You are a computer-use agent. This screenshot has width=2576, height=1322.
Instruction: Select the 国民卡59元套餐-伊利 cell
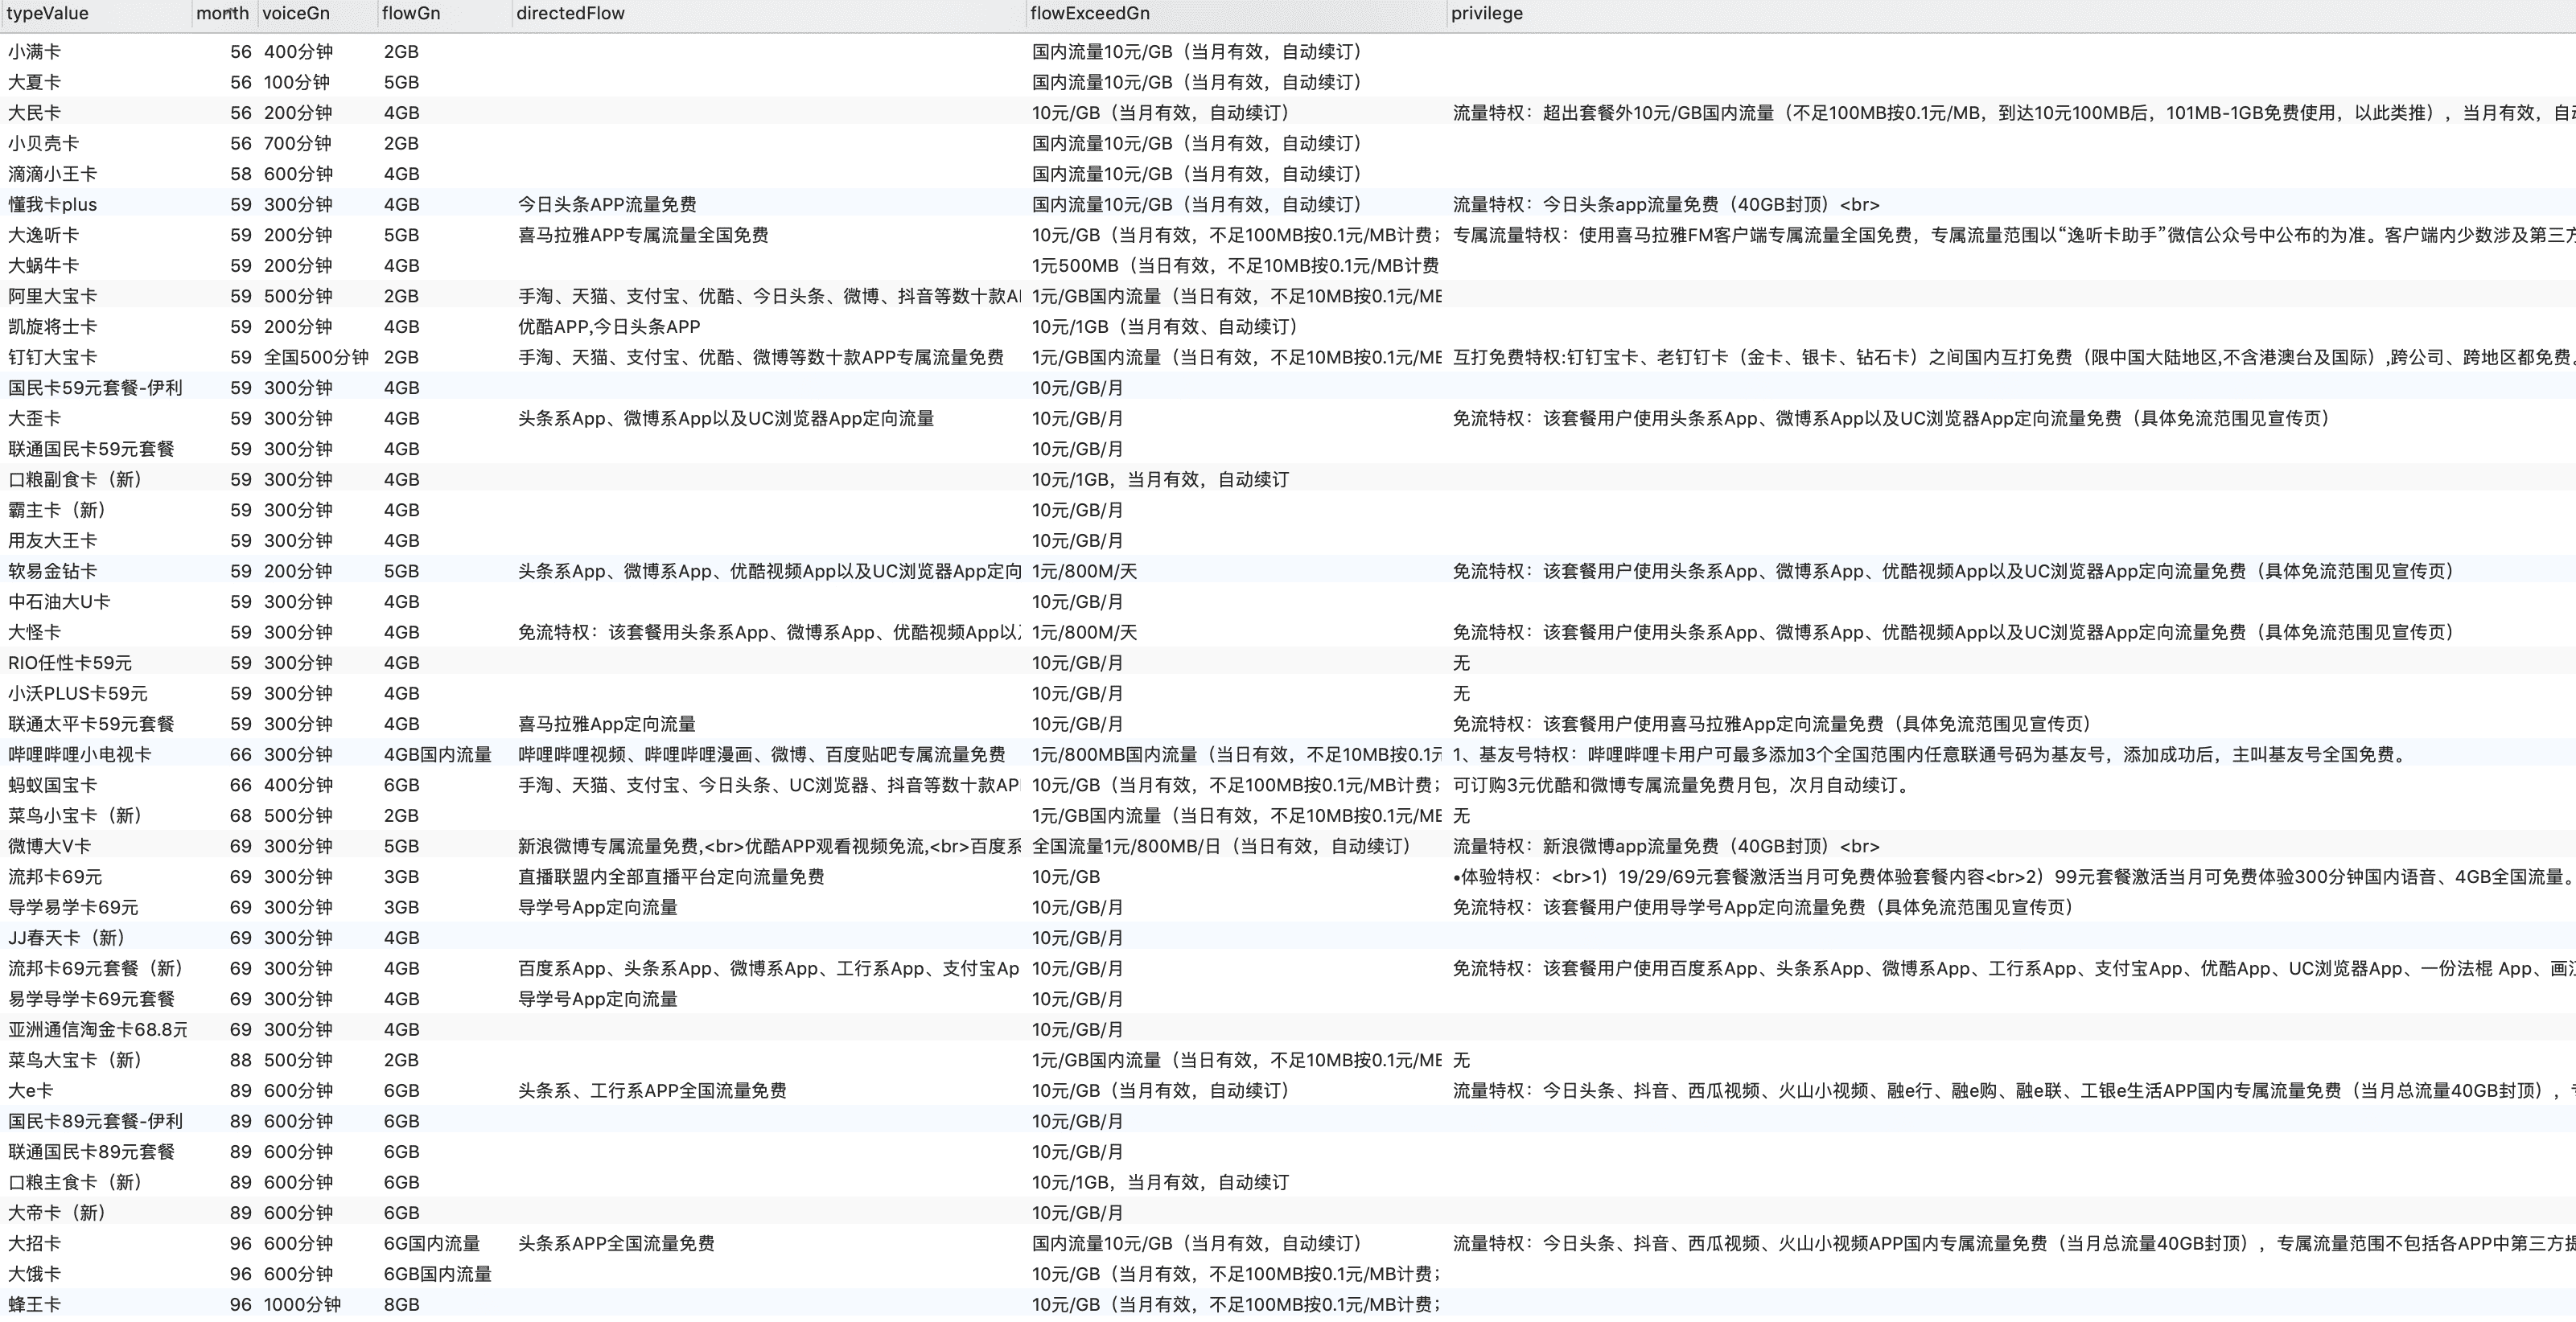click(x=95, y=388)
